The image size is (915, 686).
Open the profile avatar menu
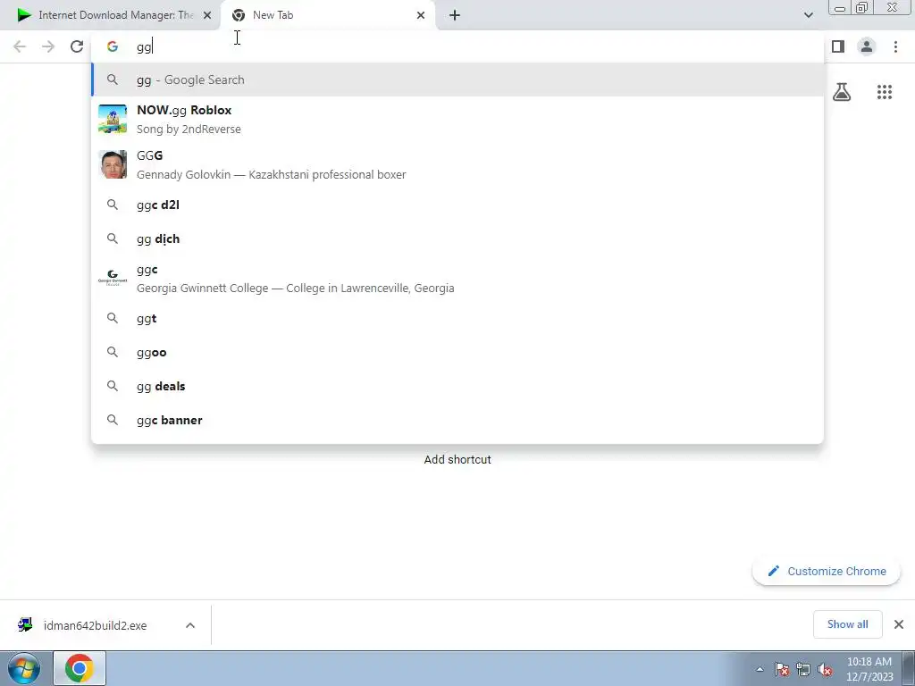(867, 46)
